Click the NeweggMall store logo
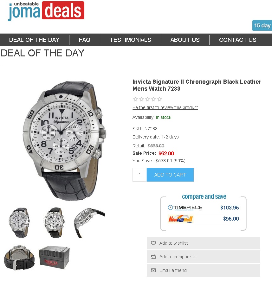Image resolution: width=272 pixels, height=283 pixels. (x=180, y=219)
